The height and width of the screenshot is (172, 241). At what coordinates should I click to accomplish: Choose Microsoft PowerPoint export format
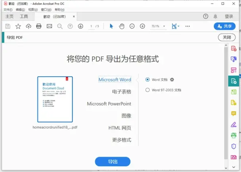109,104
